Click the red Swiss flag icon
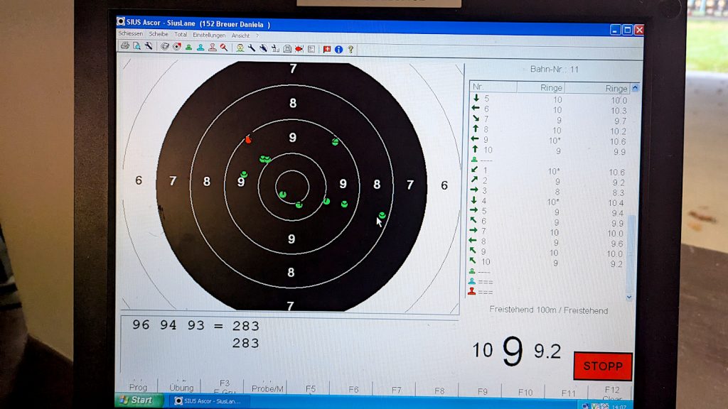The image size is (728, 409). pyautogui.click(x=327, y=48)
